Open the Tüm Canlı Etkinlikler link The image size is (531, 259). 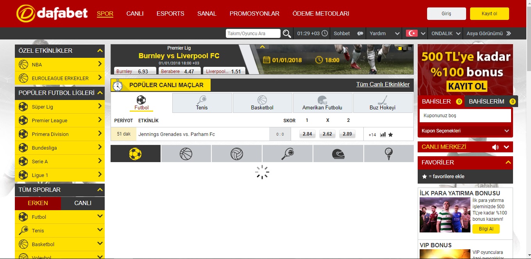pos(383,84)
